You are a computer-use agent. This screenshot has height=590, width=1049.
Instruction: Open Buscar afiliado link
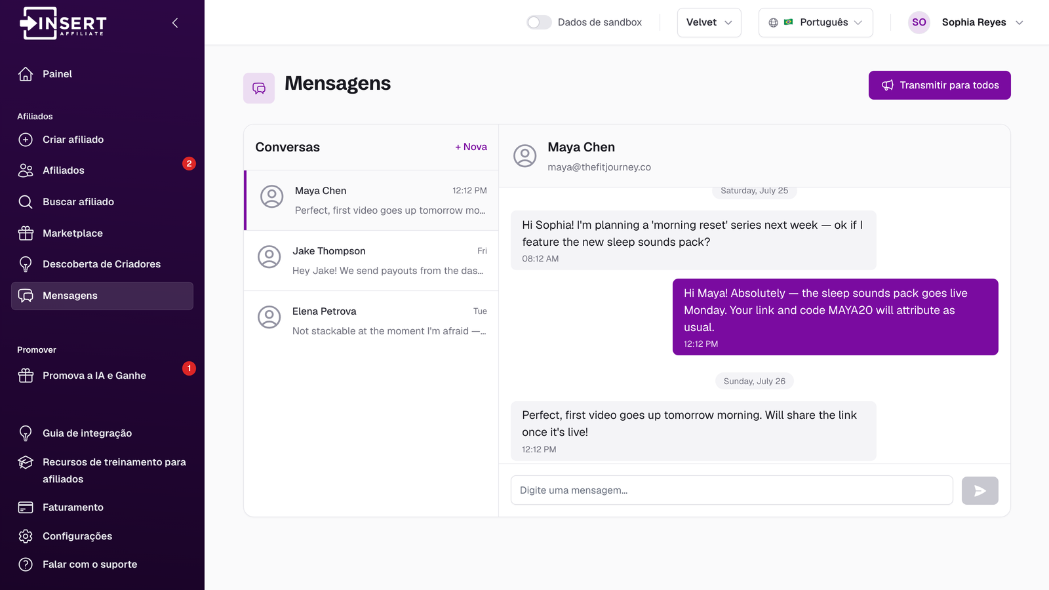click(x=102, y=202)
